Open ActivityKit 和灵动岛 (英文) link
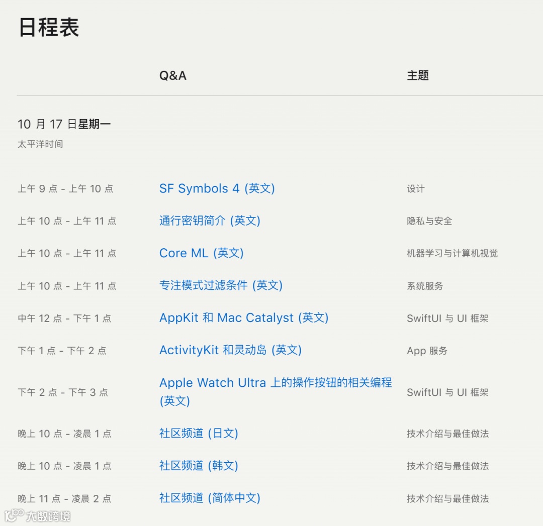 pyautogui.click(x=230, y=350)
